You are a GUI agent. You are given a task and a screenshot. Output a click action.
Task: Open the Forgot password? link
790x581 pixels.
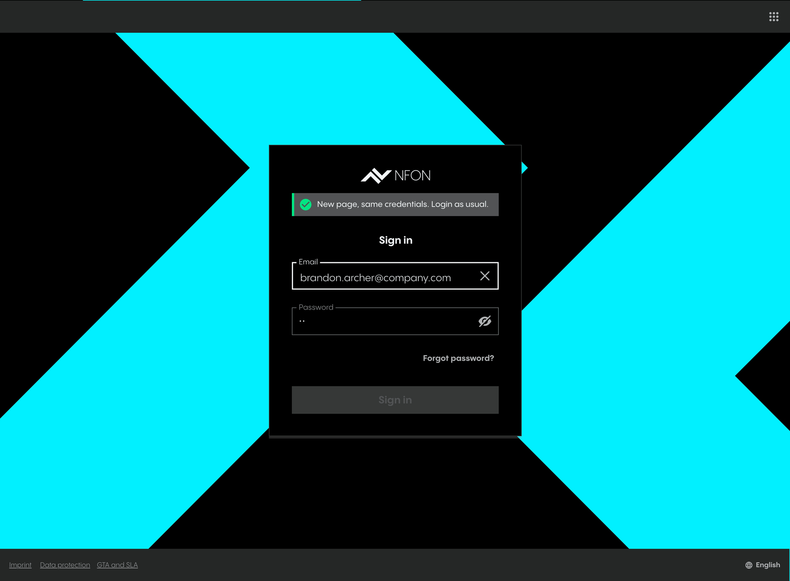coord(458,358)
